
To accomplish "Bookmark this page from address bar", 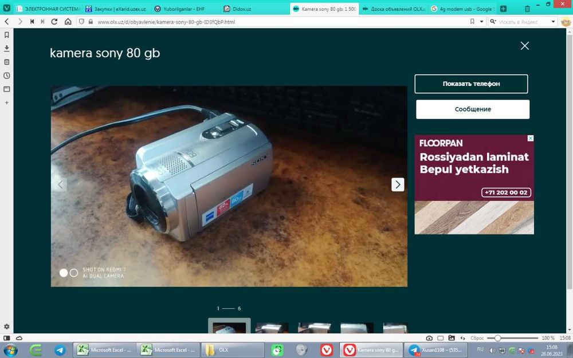I will (472, 22).
